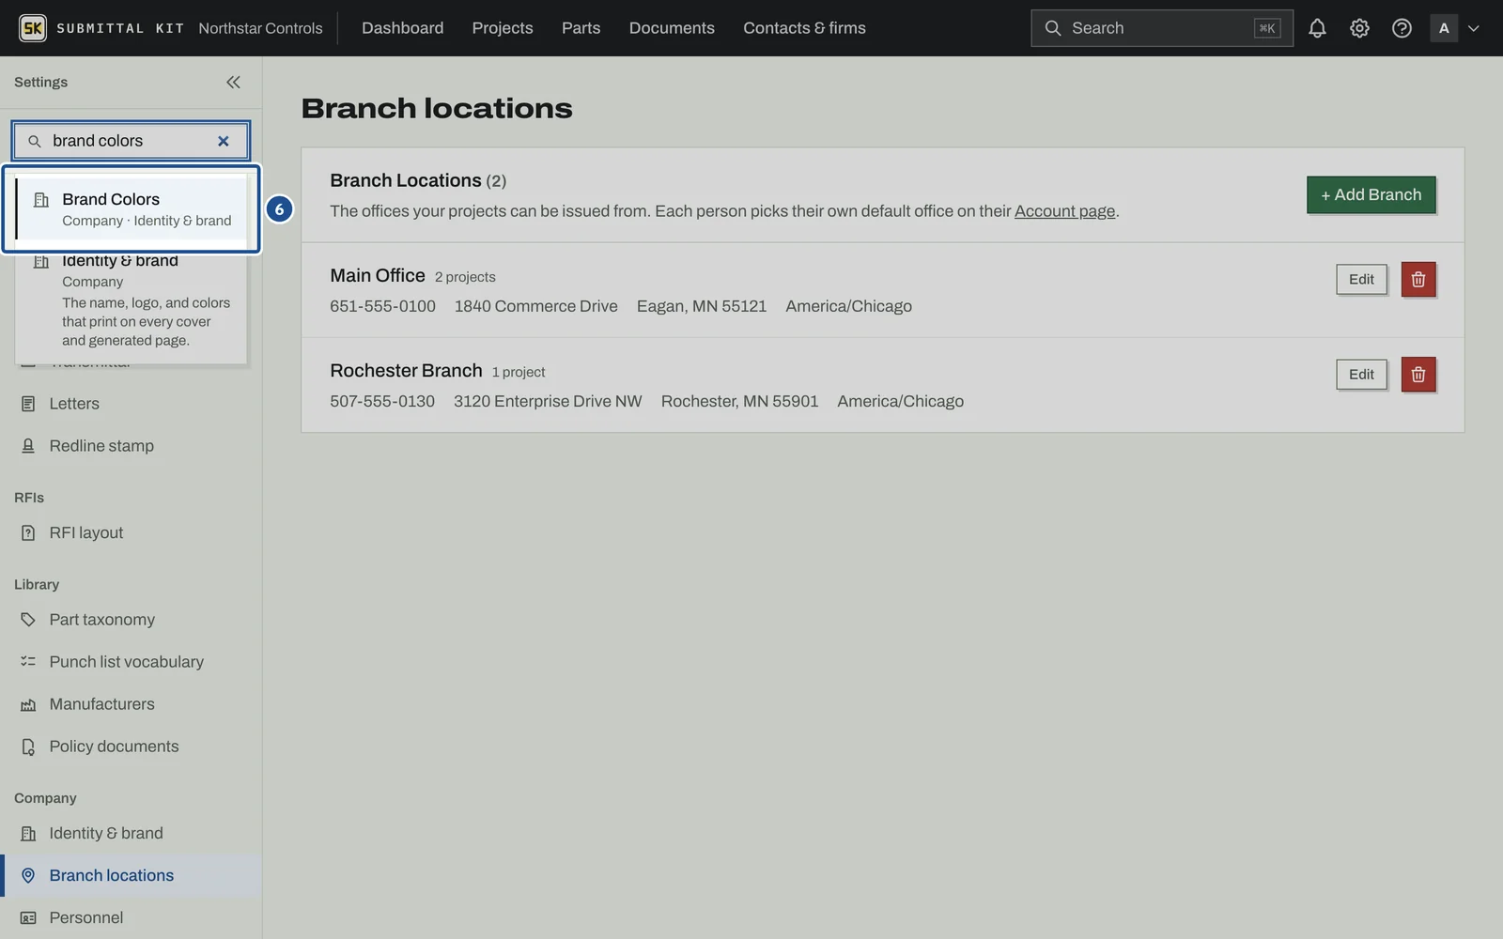Open Redline stamp settings

pyautogui.click(x=131, y=446)
